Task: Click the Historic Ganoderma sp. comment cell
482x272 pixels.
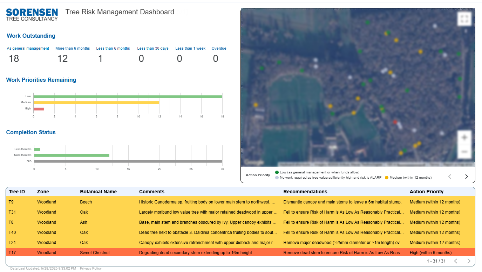Action: [x=207, y=202]
